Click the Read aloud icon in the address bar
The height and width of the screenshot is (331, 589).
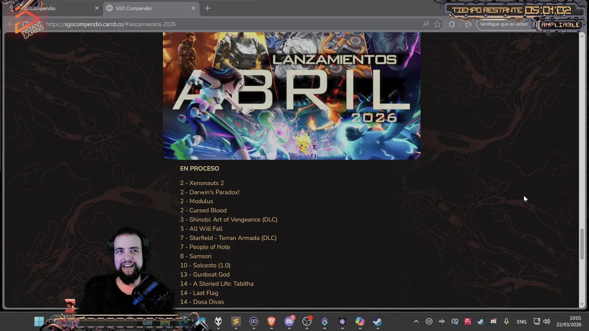[x=426, y=24]
